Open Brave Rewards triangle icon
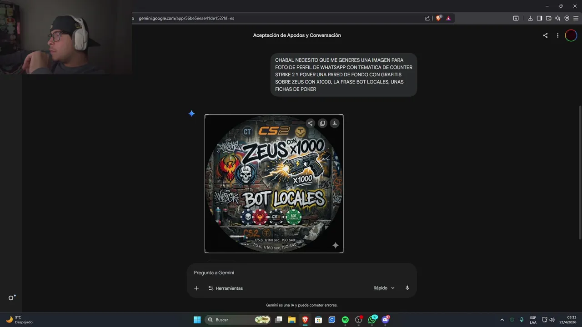This screenshot has height=327, width=582. click(448, 18)
